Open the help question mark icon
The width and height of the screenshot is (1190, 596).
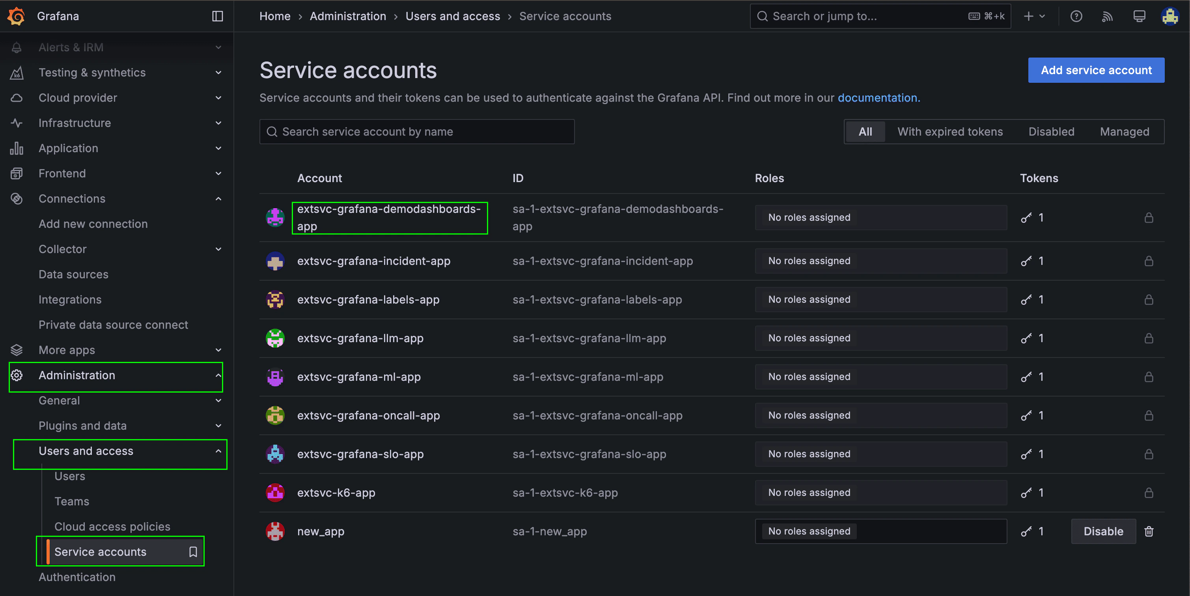[x=1076, y=16]
